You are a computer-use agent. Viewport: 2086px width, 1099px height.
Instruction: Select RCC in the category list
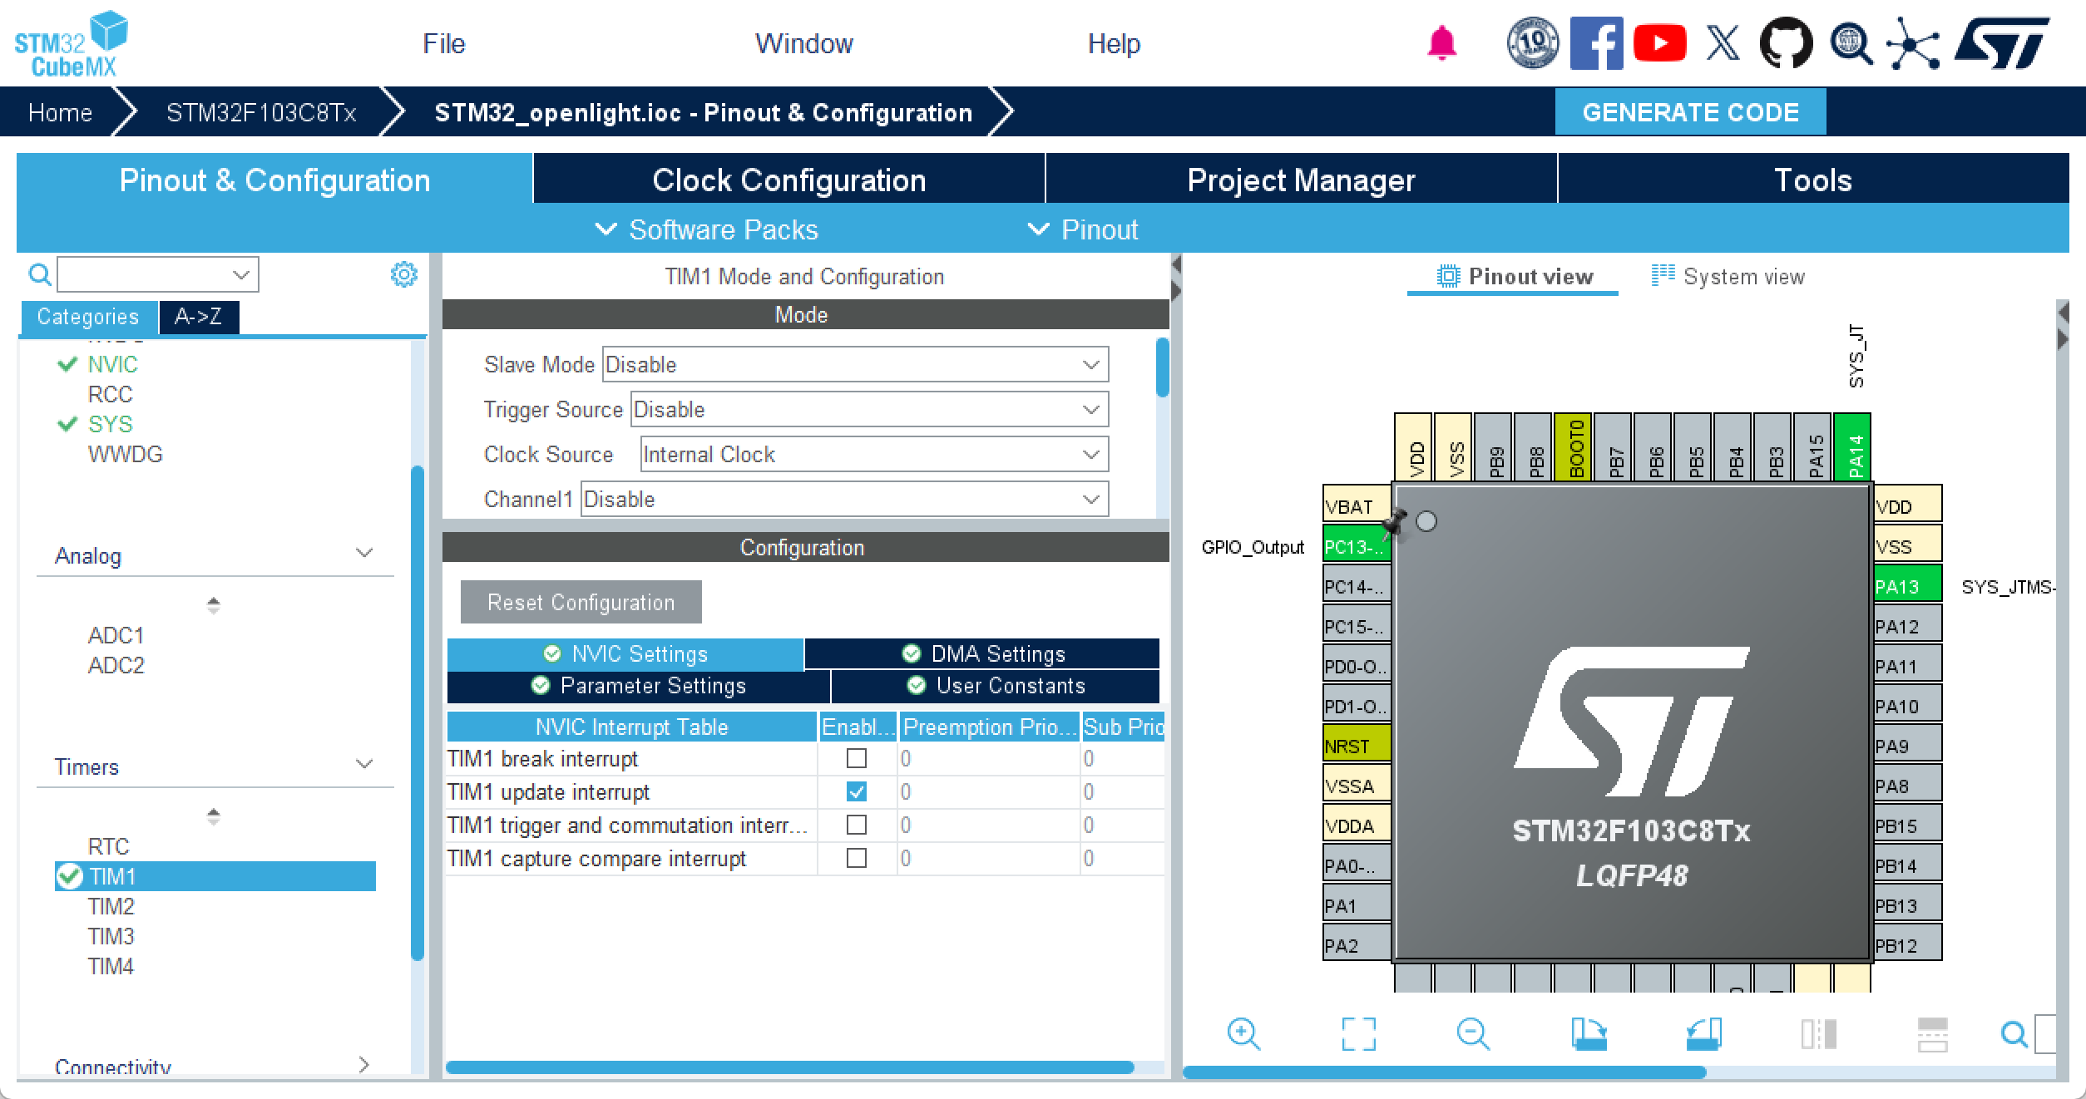(x=110, y=394)
